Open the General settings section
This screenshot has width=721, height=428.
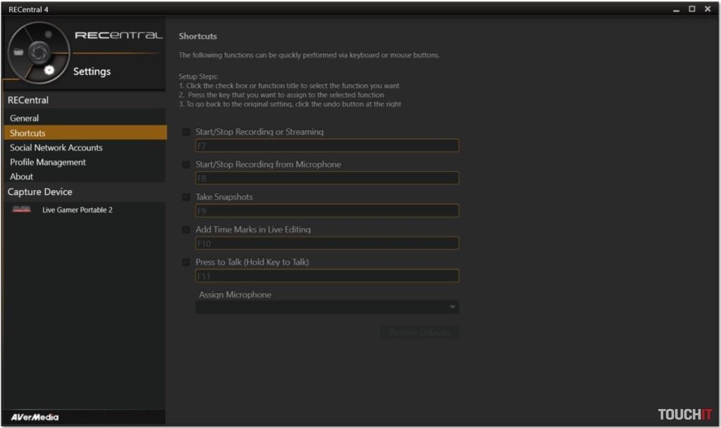(25, 118)
